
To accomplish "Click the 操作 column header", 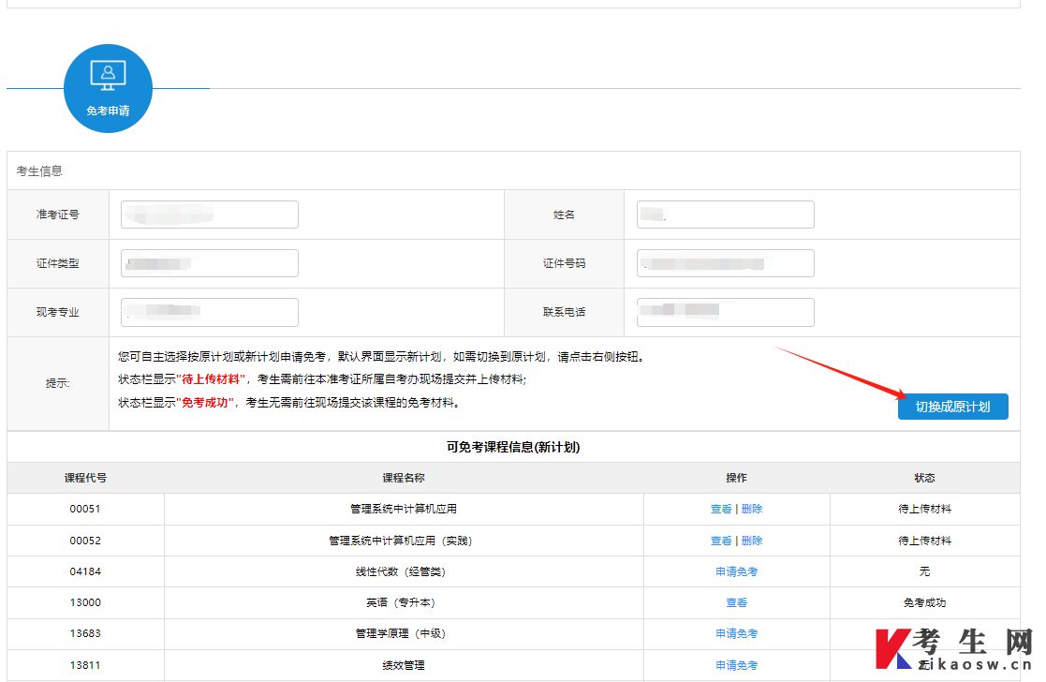I will tap(736, 478).
